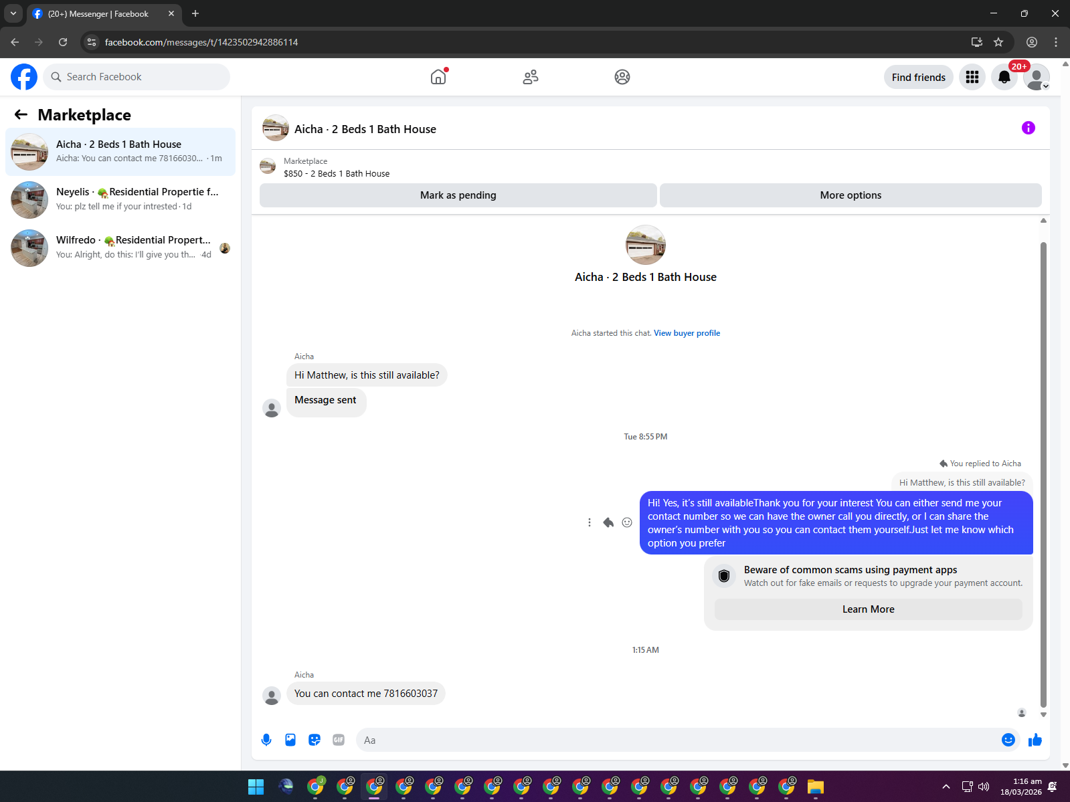The height and width of the screenshot is (802, 1070).
Task: Open the emoji picker in the message box
Action: click(x=1008, y=740)
